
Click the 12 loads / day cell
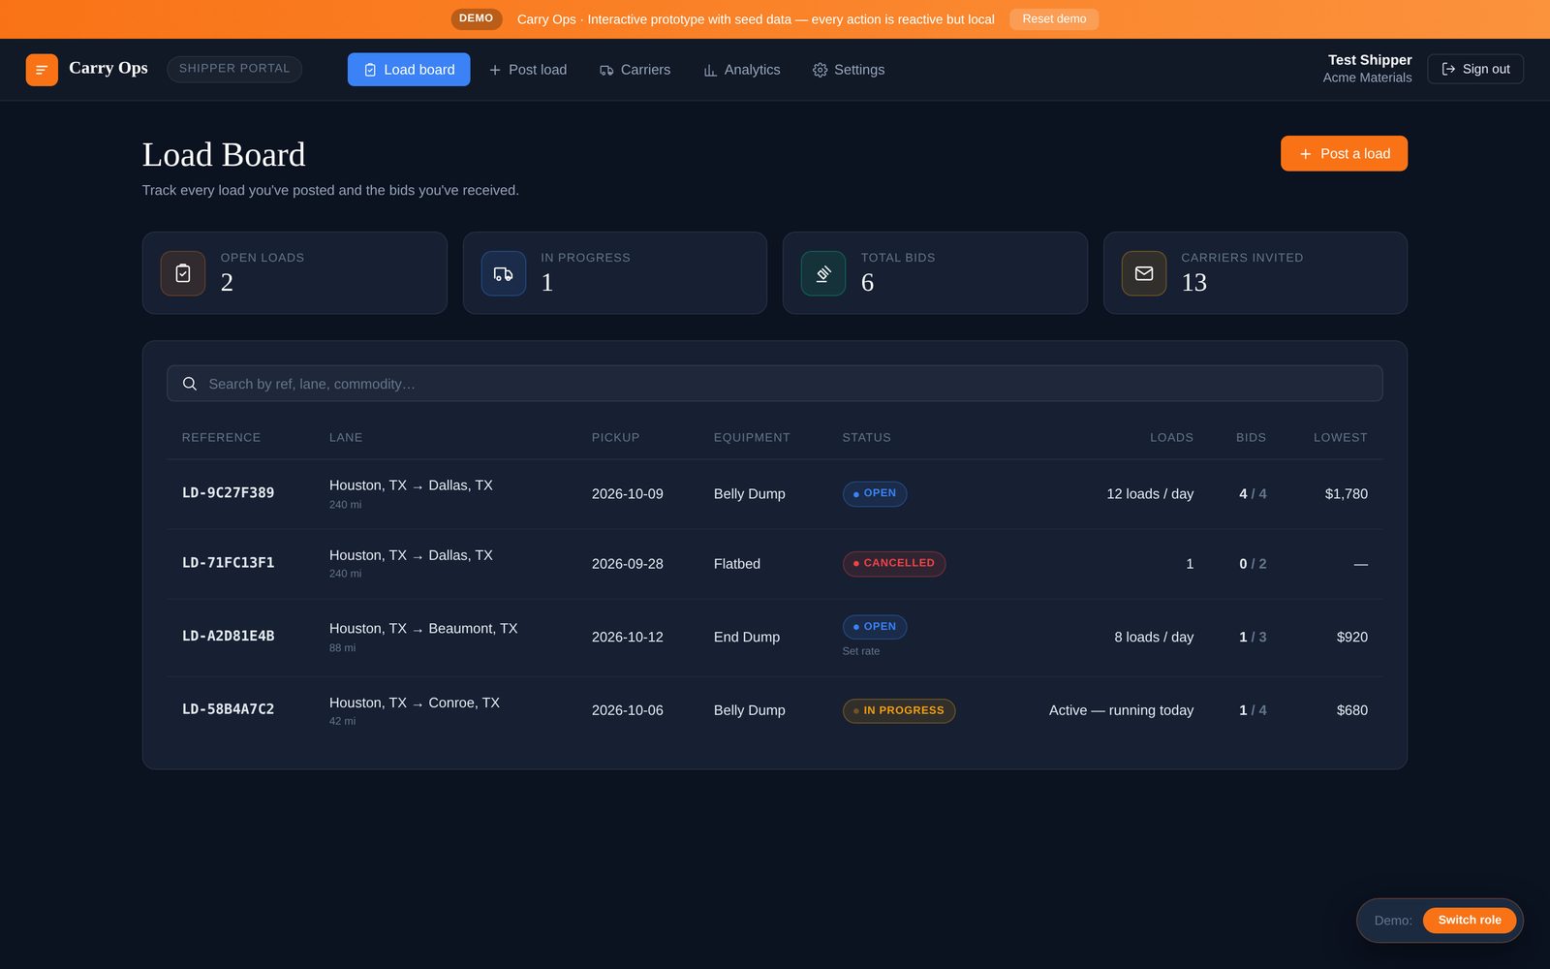coord(1150,494)
